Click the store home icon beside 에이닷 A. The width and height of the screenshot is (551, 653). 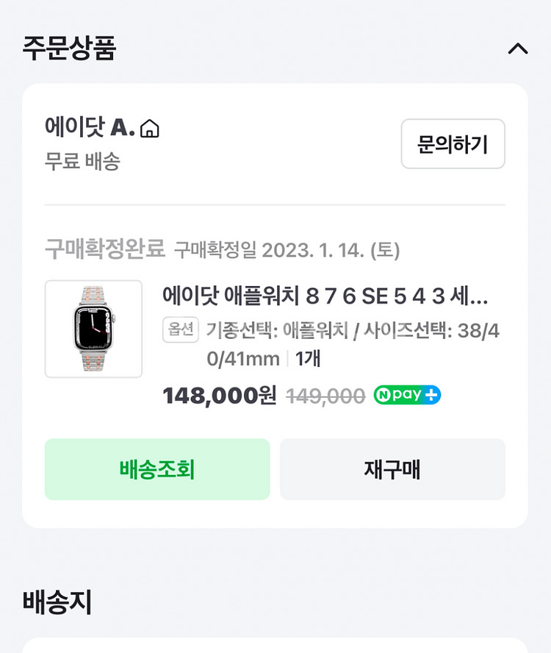coord(149,129)
